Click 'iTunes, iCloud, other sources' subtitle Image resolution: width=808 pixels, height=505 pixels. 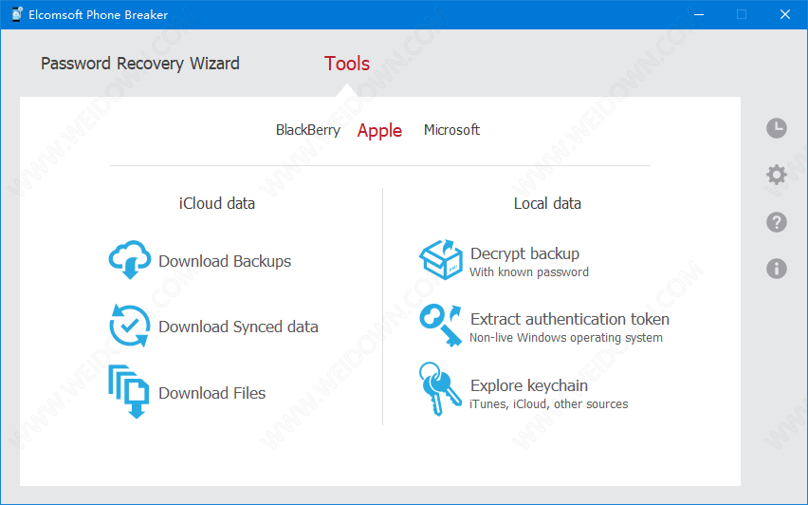(549, 403)
